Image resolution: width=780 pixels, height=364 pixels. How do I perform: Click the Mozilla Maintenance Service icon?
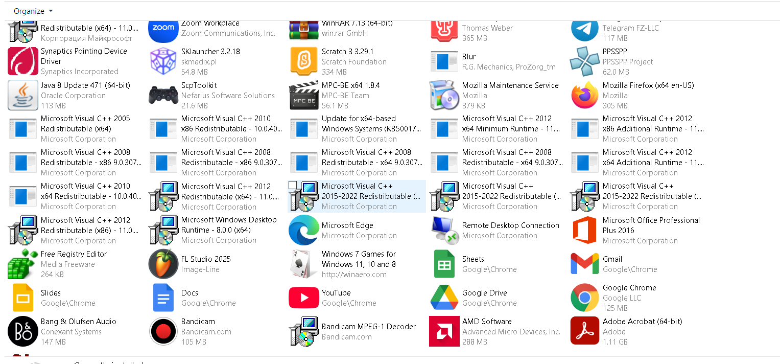(444, 95)
